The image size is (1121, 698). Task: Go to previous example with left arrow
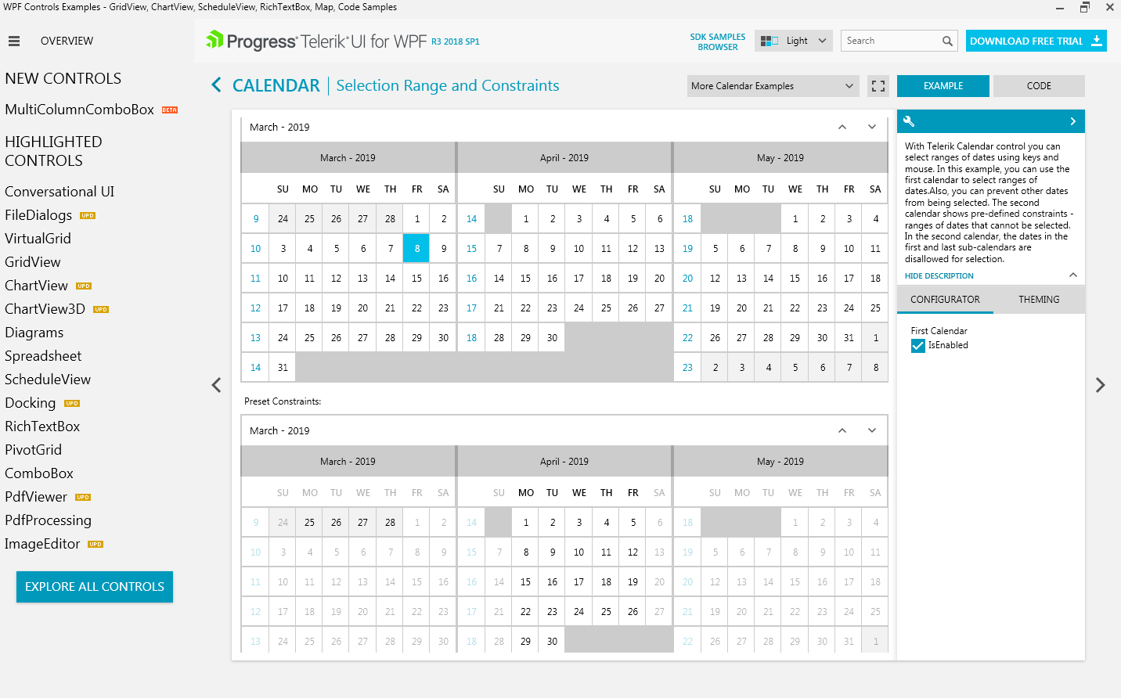pyautogui.click(x=217, y=385)
